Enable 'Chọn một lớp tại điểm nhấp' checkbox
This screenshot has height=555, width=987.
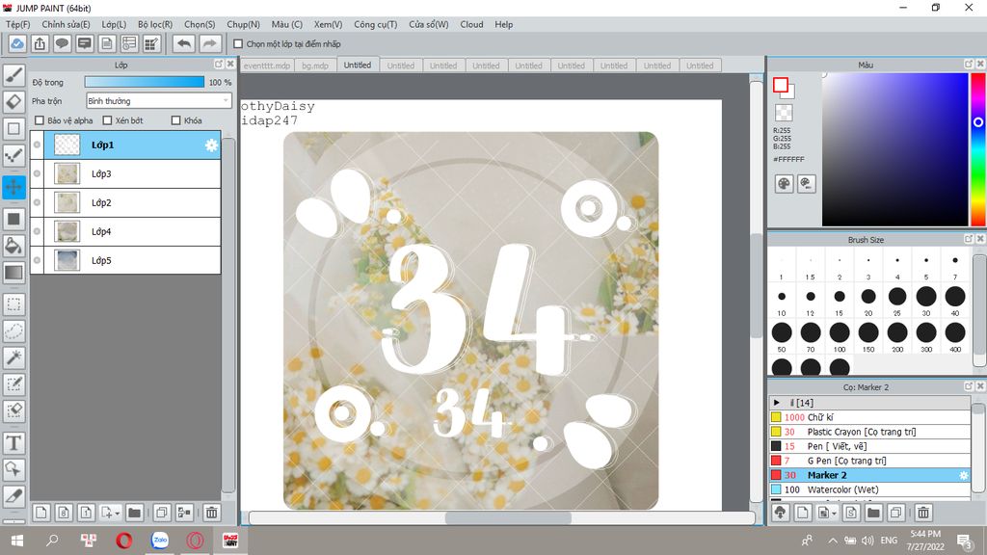coord(238,44)
